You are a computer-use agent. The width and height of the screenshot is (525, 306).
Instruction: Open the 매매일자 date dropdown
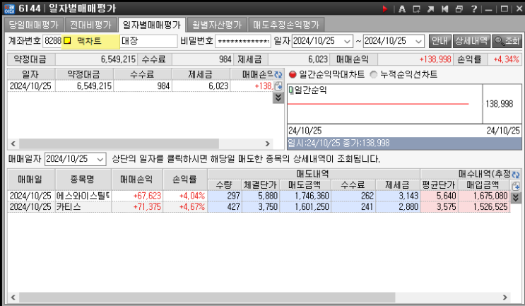pos(100,160)
